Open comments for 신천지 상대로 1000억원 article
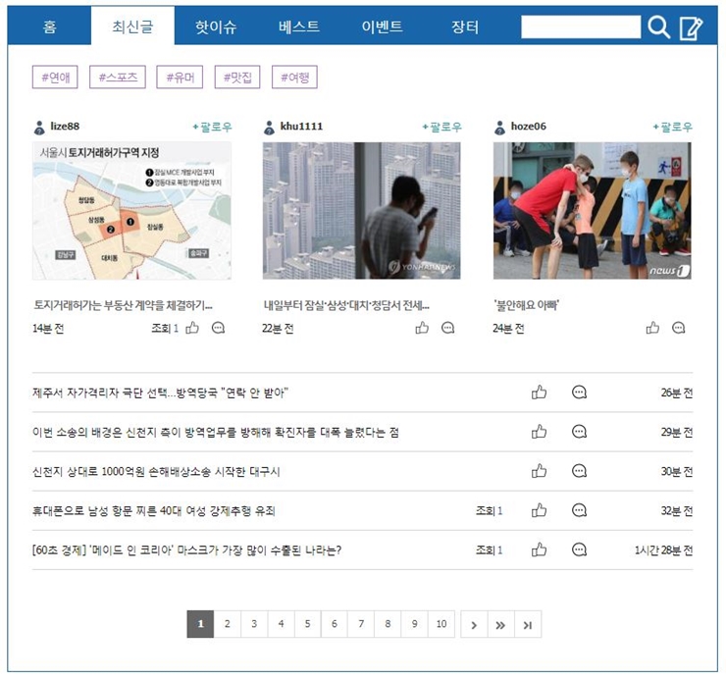Image resolution: width=726 pixels, height=680 pixels. tap(579, 471)
